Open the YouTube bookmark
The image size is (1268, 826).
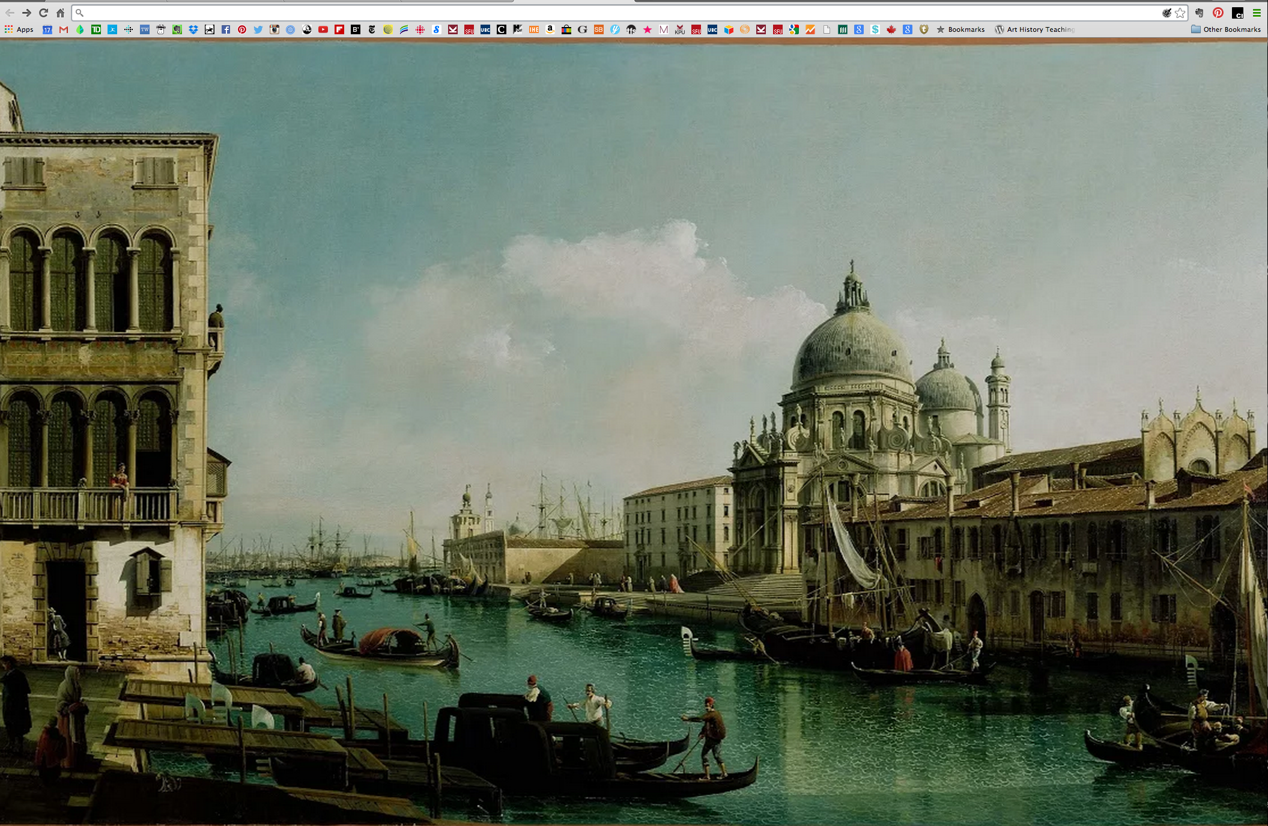(x=323, y=29)
